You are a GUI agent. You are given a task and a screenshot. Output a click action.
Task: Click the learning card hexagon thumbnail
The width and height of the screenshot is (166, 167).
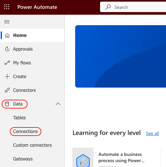[x=83, y=160]
